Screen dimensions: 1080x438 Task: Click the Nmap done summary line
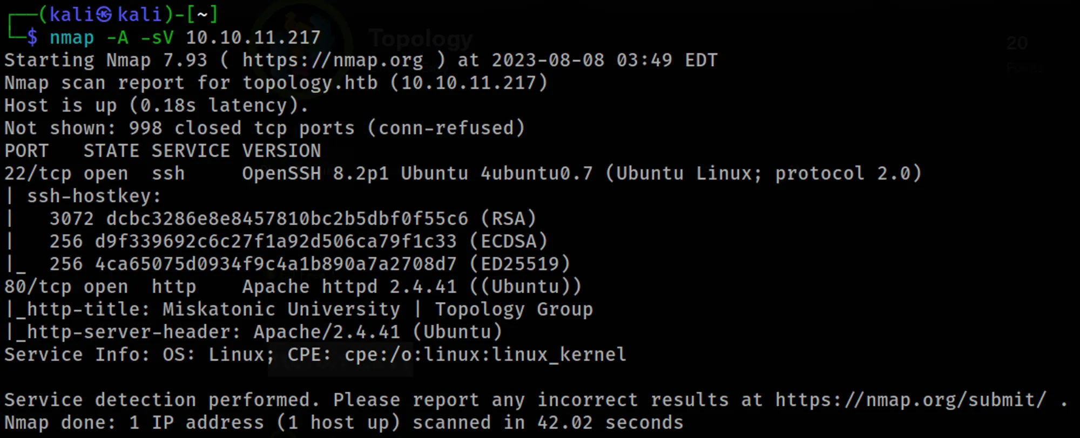coord(343,423)
